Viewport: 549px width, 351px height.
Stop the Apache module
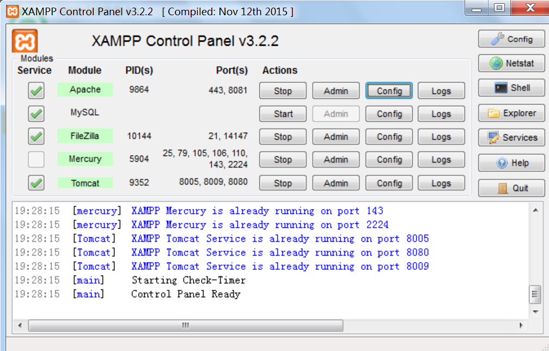click(283, 91)
